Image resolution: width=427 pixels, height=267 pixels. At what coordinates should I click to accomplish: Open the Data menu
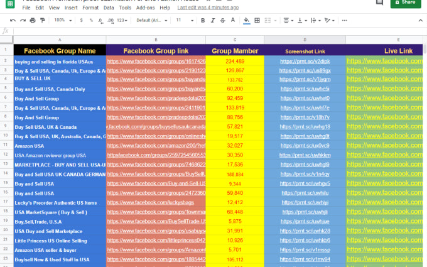tap(109, 8)
